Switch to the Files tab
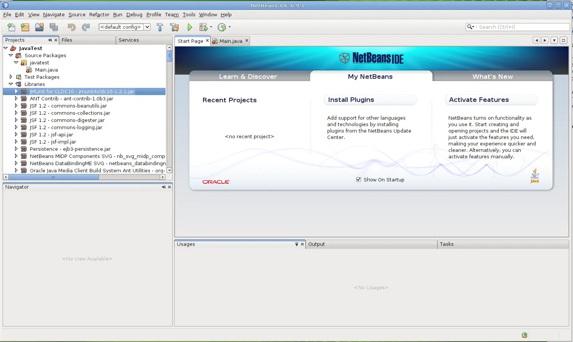The image size is (573, 342). [x=87, y=40]
